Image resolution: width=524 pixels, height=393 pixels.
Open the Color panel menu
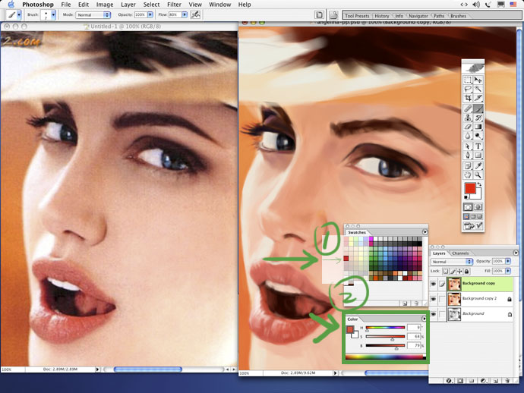pyautogui.click(x=424, y=319)
